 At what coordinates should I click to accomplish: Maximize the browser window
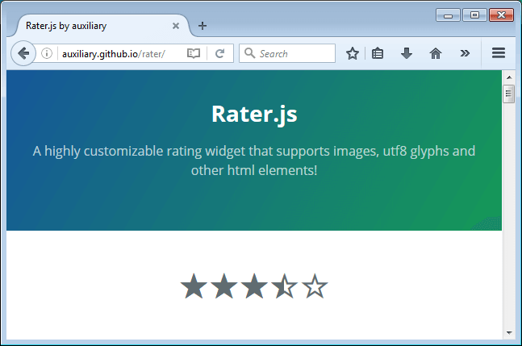point(474,15)
